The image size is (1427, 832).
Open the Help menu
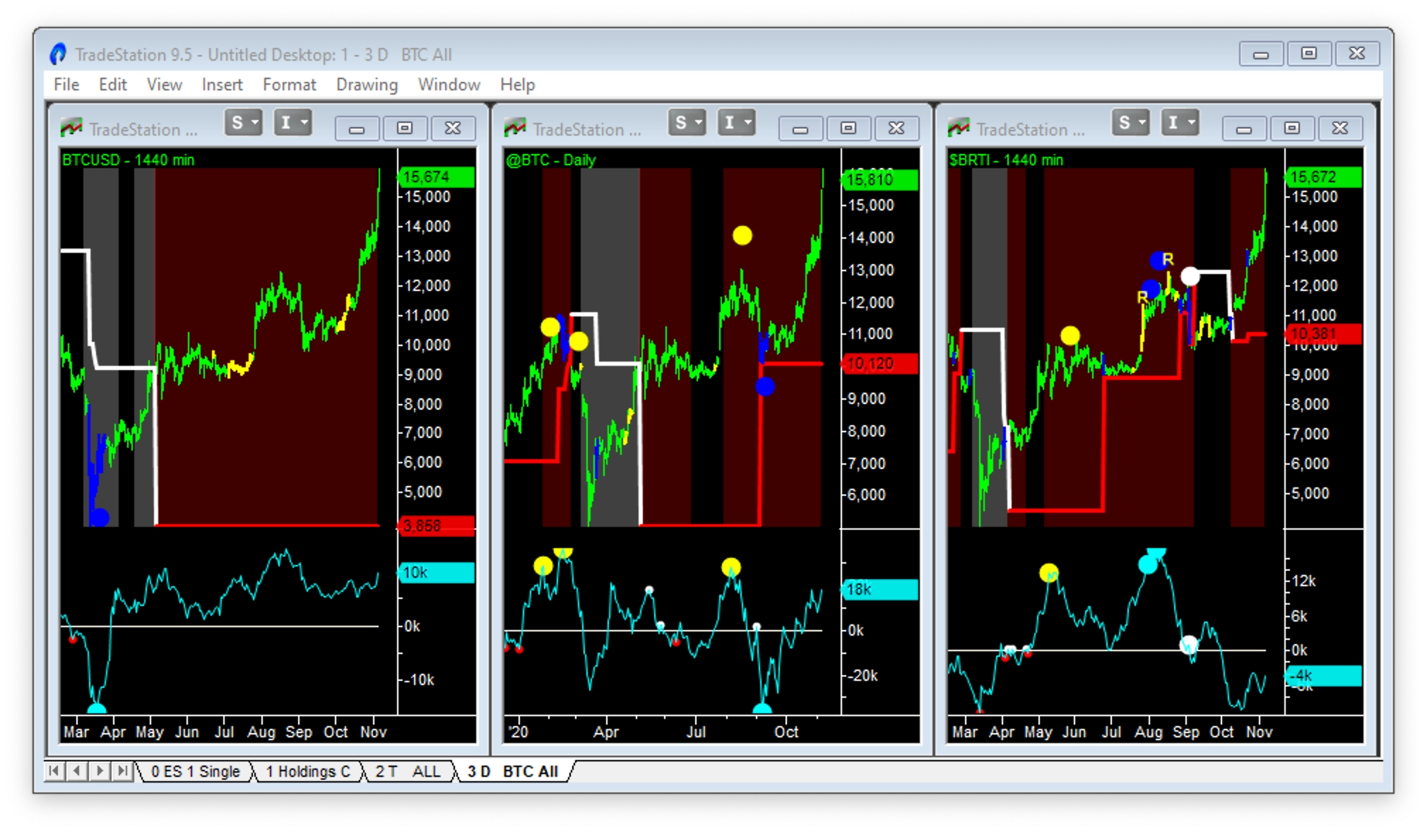coord(517,85)
